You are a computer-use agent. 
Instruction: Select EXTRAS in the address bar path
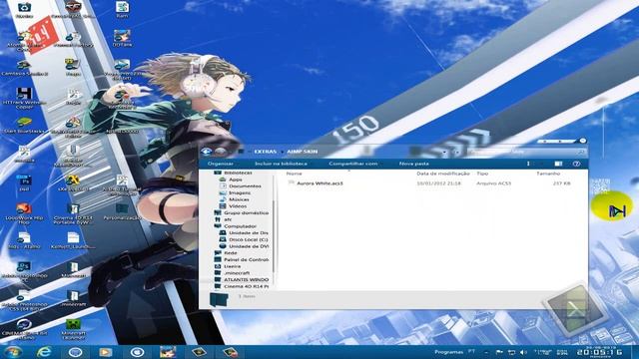pos(266,152)
